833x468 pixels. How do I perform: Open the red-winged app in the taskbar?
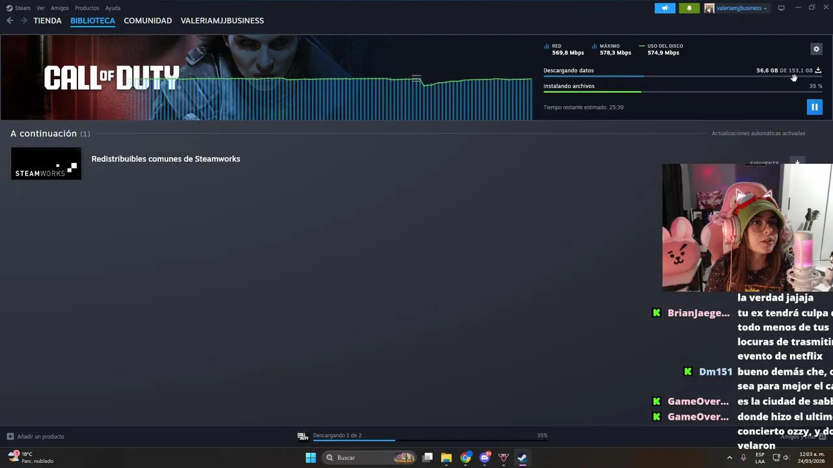[x=503, y=458]
